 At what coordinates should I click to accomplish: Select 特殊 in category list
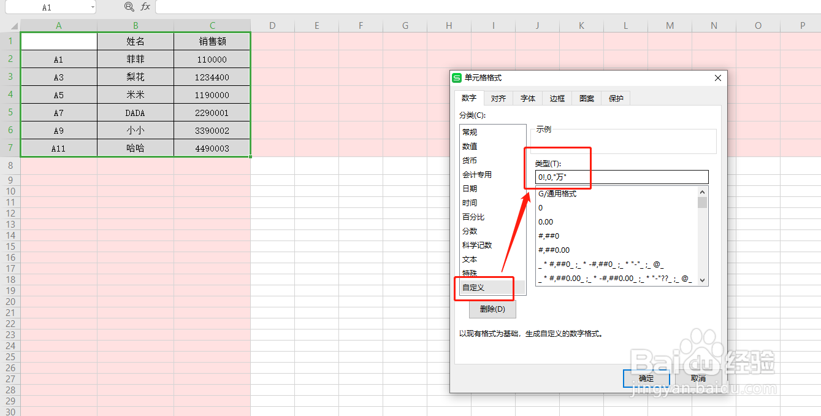(493, 273)
